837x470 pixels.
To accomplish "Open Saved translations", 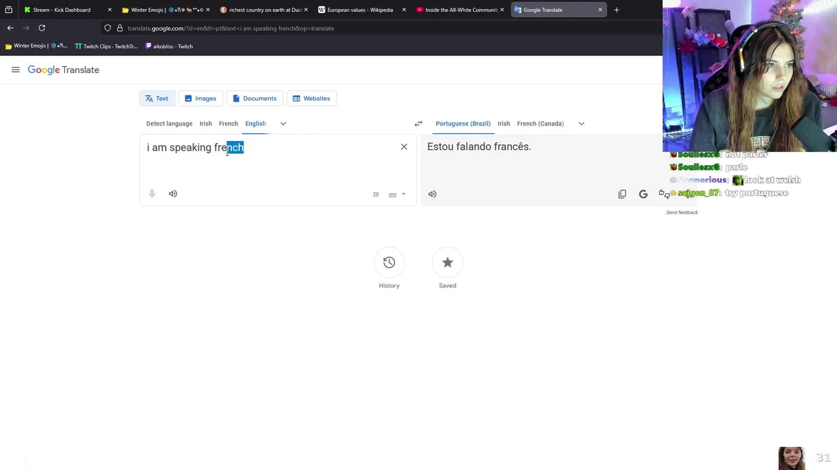I will tap(447, 262).
